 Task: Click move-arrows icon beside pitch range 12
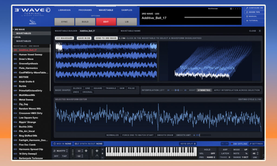pos(86,151)
